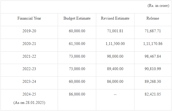
Task: Click the Release column header
Action: click(153, 18)
